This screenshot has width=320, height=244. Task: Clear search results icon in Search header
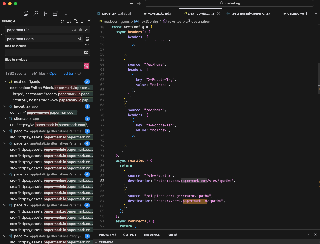(x=69, y=21)
